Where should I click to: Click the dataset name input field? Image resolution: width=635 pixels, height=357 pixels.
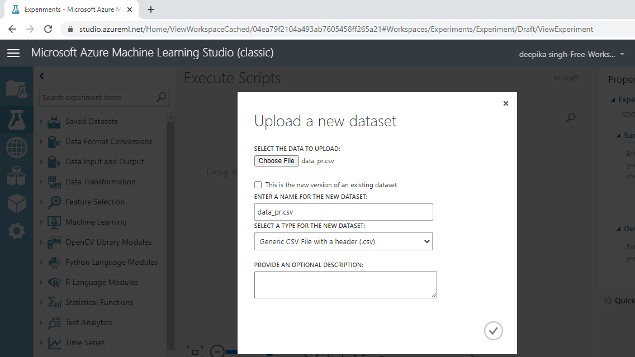(x=343, y=212)
